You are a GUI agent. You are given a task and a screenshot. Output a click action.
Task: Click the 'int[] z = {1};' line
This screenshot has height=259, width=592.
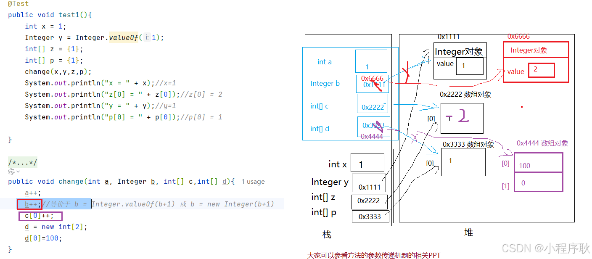coord(54,49)
